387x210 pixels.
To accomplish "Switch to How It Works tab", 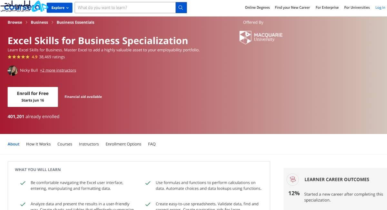I will pyautogui.click(x=38, y=144).
